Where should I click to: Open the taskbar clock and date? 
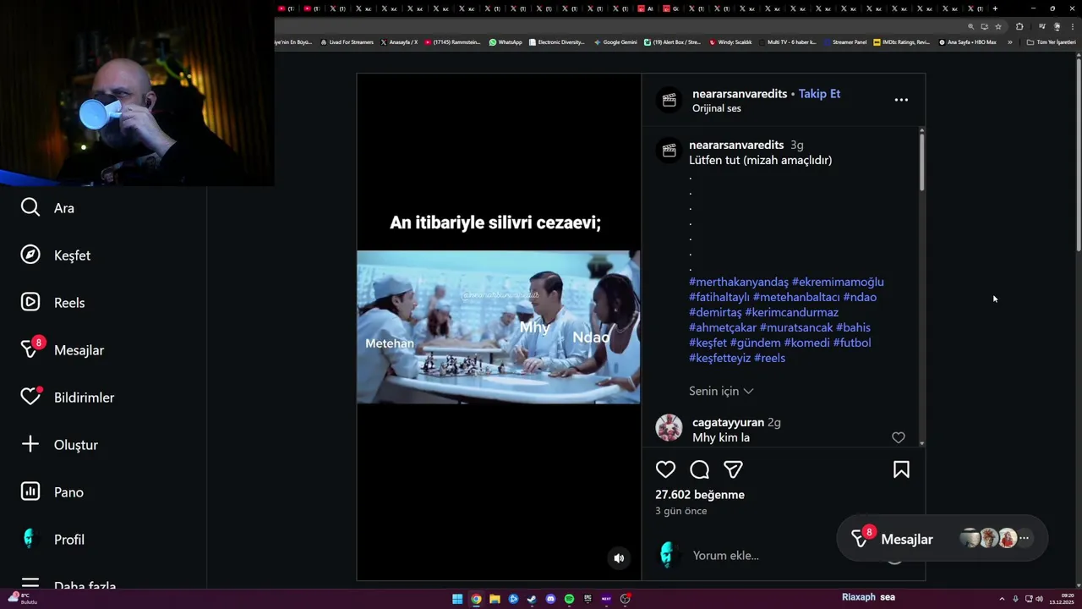pyautogui.click(x=1061, y=599)
